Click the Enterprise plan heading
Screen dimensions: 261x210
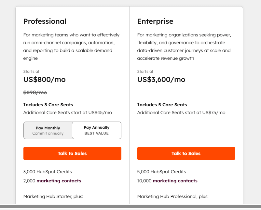[x=155, y=21]
